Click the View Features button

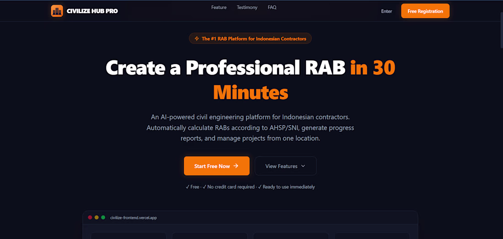tap(285, 166)
